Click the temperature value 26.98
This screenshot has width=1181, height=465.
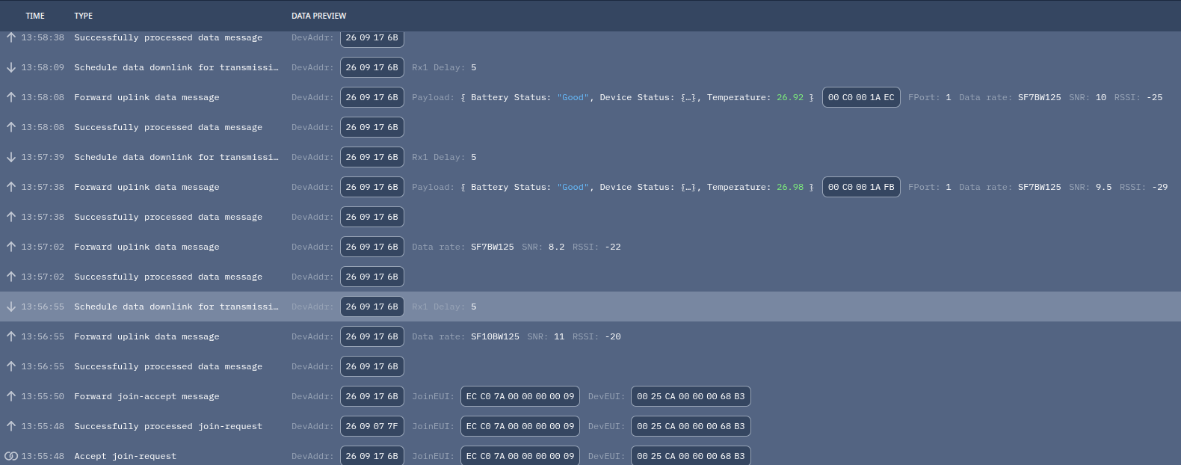pos(790,187)
